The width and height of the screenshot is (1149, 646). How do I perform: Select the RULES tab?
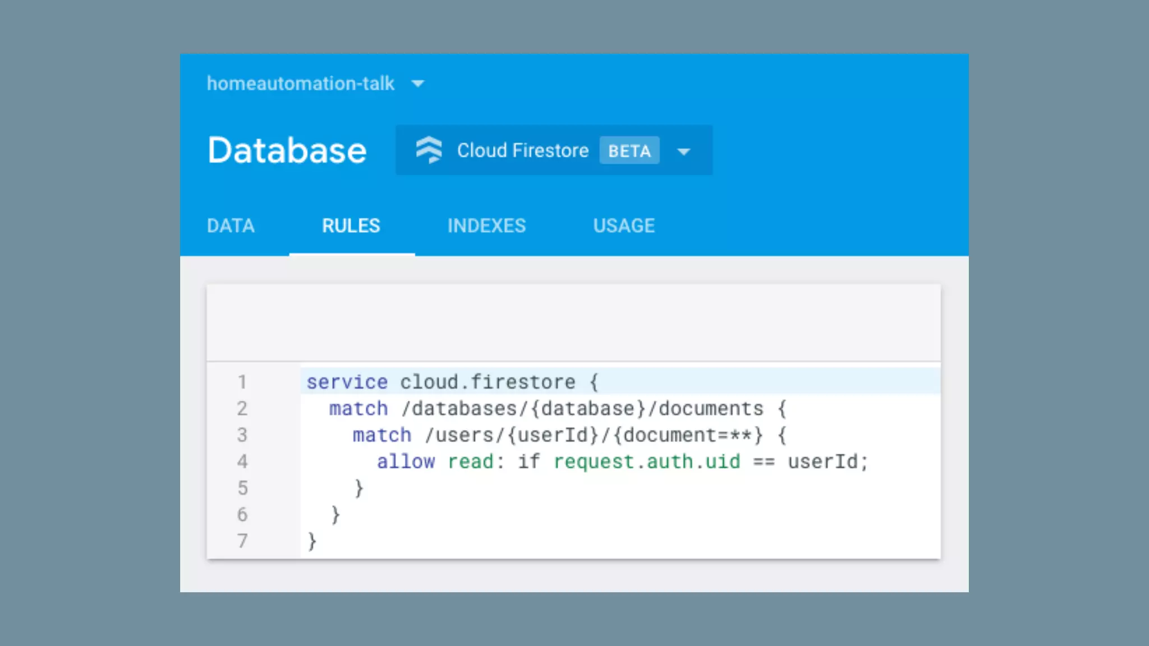pyautogui.click(x=351, y=225)
